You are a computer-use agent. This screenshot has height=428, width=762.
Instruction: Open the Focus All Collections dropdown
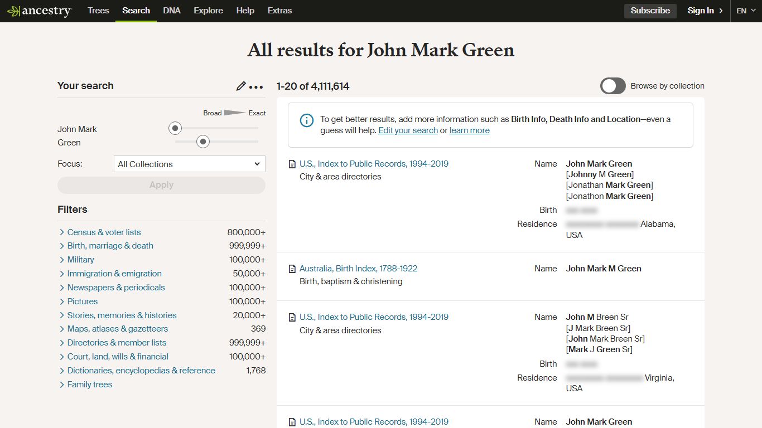point(189,164)
